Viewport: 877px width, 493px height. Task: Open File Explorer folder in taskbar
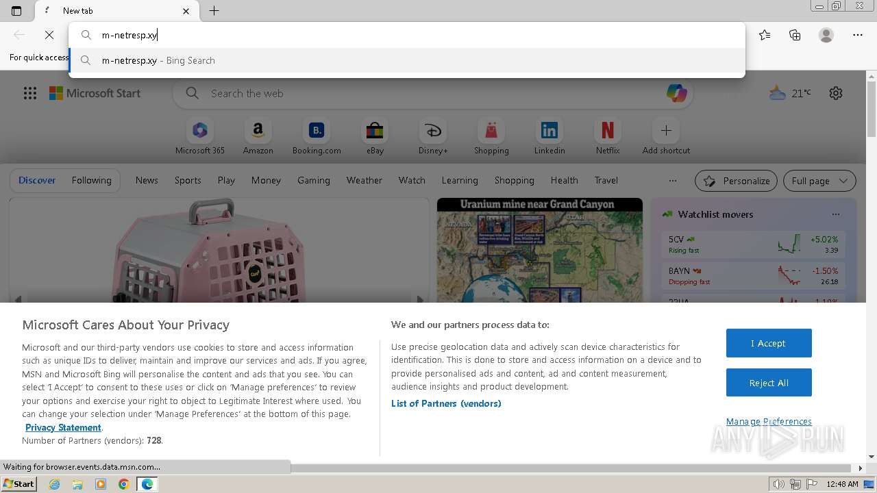pos(77,484)
